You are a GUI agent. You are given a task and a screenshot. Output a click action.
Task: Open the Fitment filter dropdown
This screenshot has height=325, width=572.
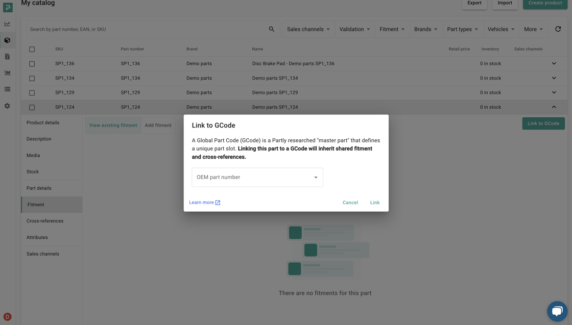[392, 29]
